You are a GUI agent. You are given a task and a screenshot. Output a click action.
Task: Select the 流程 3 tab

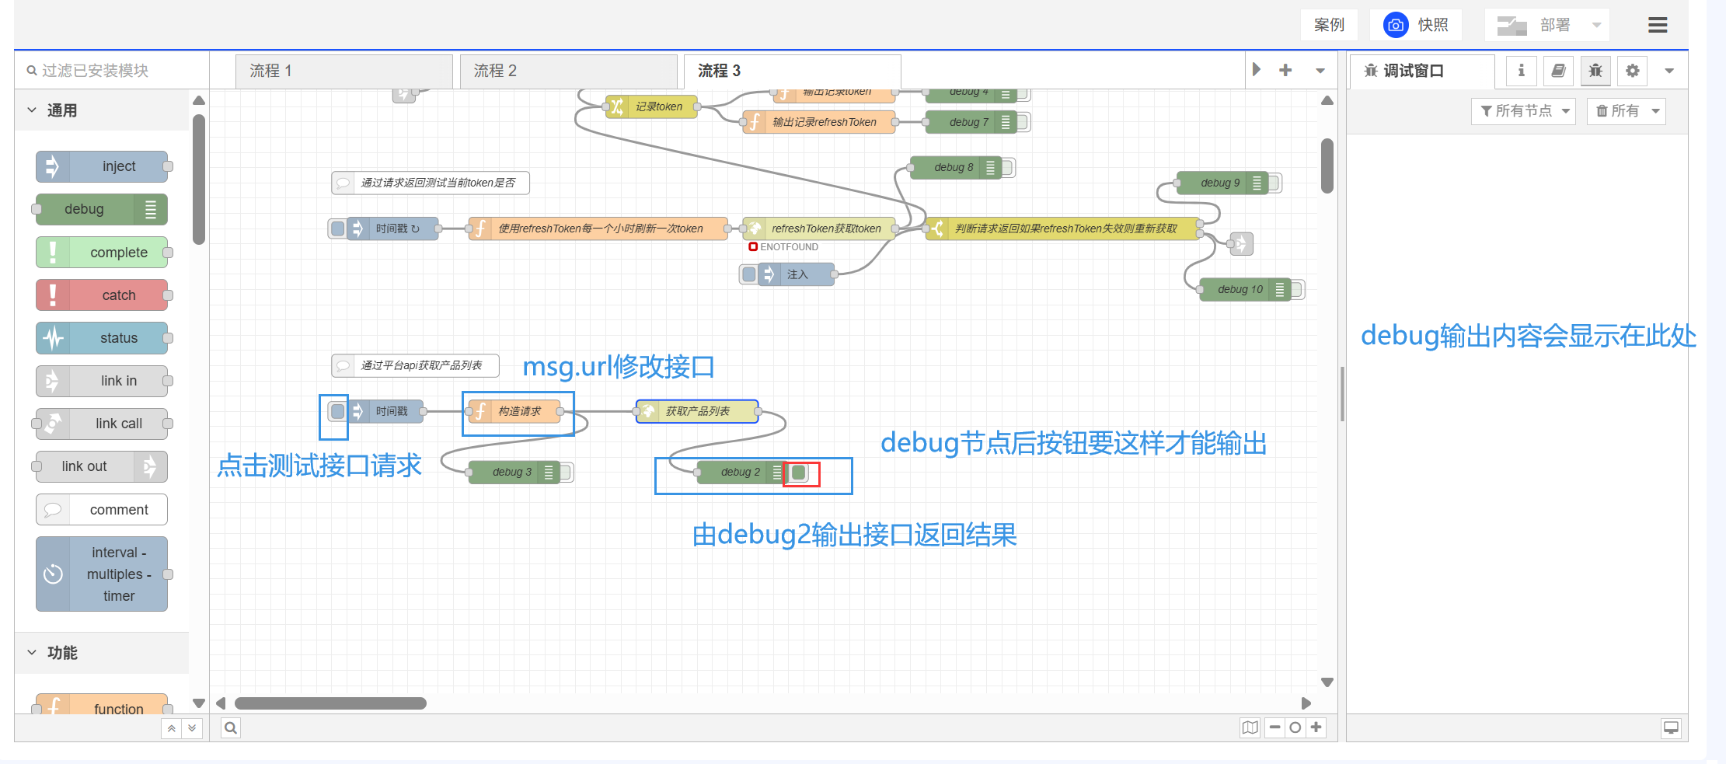(793, 71)
